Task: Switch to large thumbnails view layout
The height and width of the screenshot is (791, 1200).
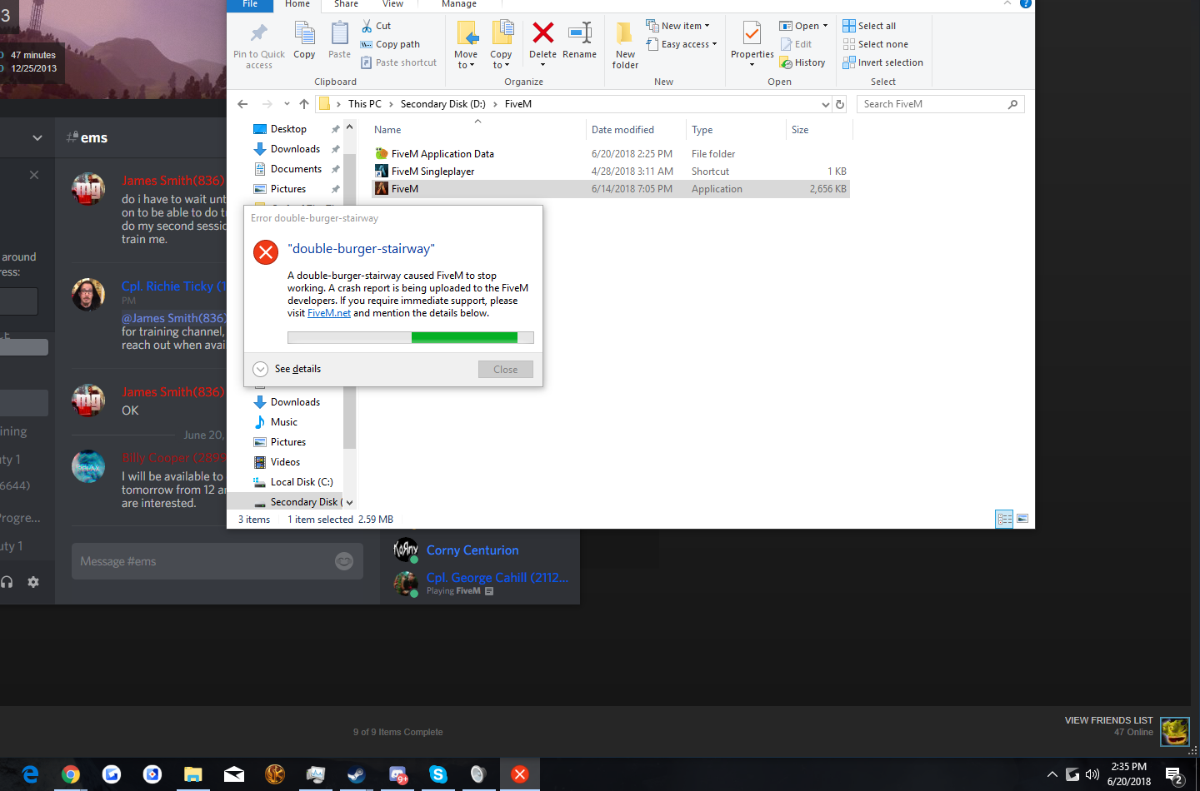Action: pos(1022,519)
